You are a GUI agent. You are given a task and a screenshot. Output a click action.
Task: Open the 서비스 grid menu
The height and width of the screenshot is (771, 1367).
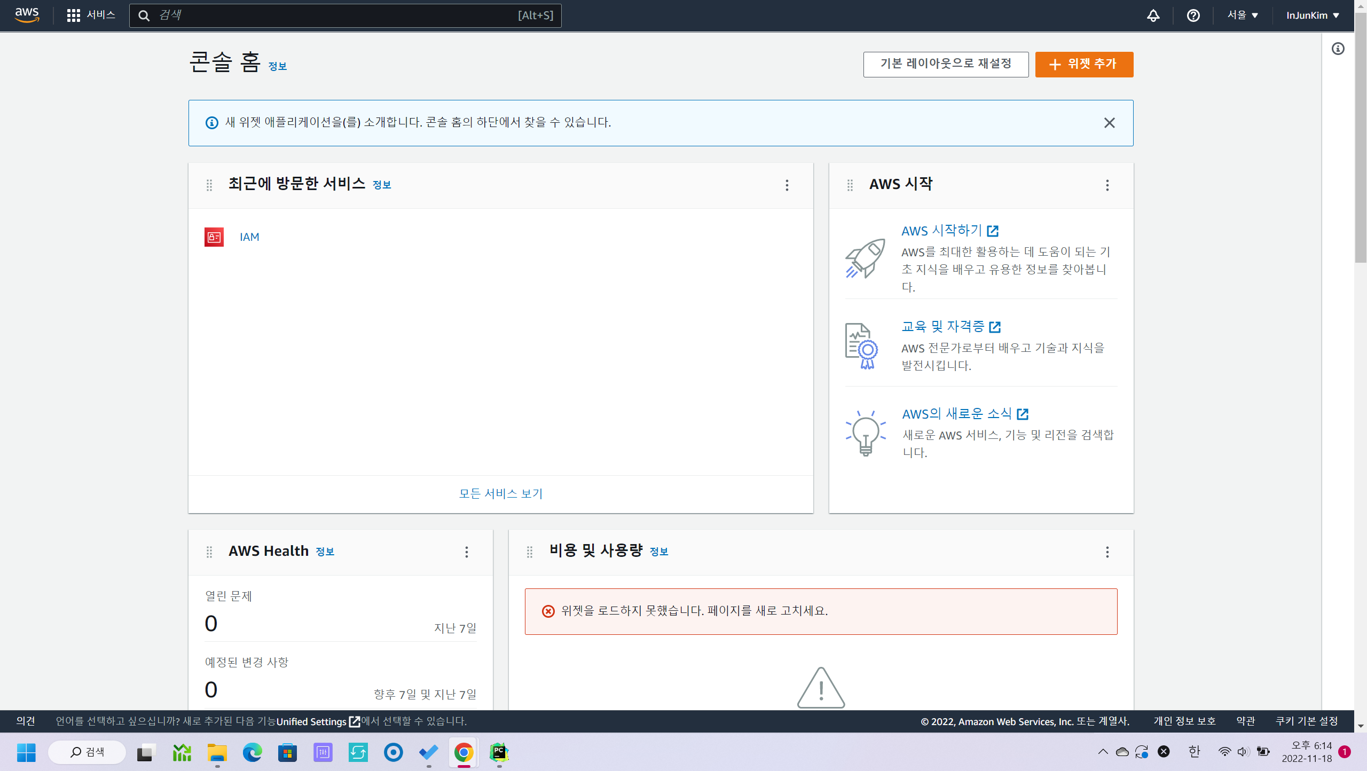point(91,15)
